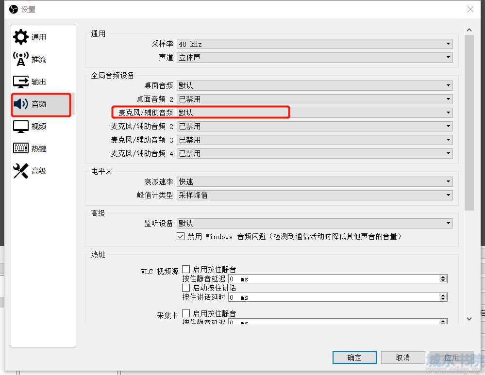Switch to the 通用 settings tab label

[x=39, y=37]
